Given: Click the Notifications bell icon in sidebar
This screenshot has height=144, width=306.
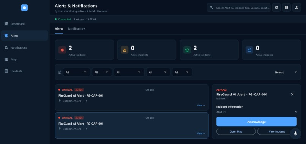Looking at the screenshot, I should point(6,47).
